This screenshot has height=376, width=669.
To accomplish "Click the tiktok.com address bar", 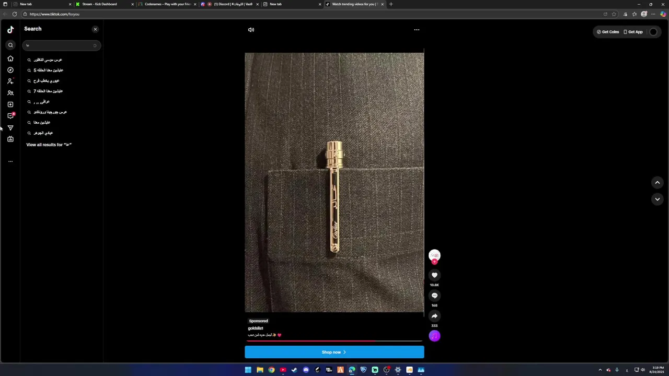I will pyautogui.click(x=314, y=14).
